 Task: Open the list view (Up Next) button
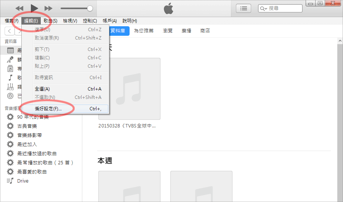244,8
